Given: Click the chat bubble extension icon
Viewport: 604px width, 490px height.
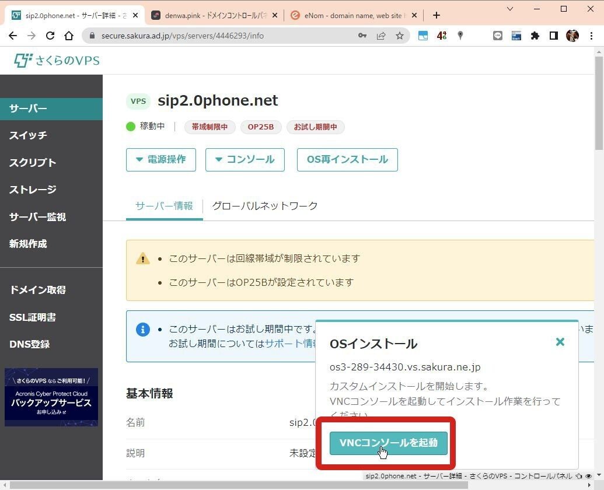Looking at the screenshot, I should (x=498, y=36).
